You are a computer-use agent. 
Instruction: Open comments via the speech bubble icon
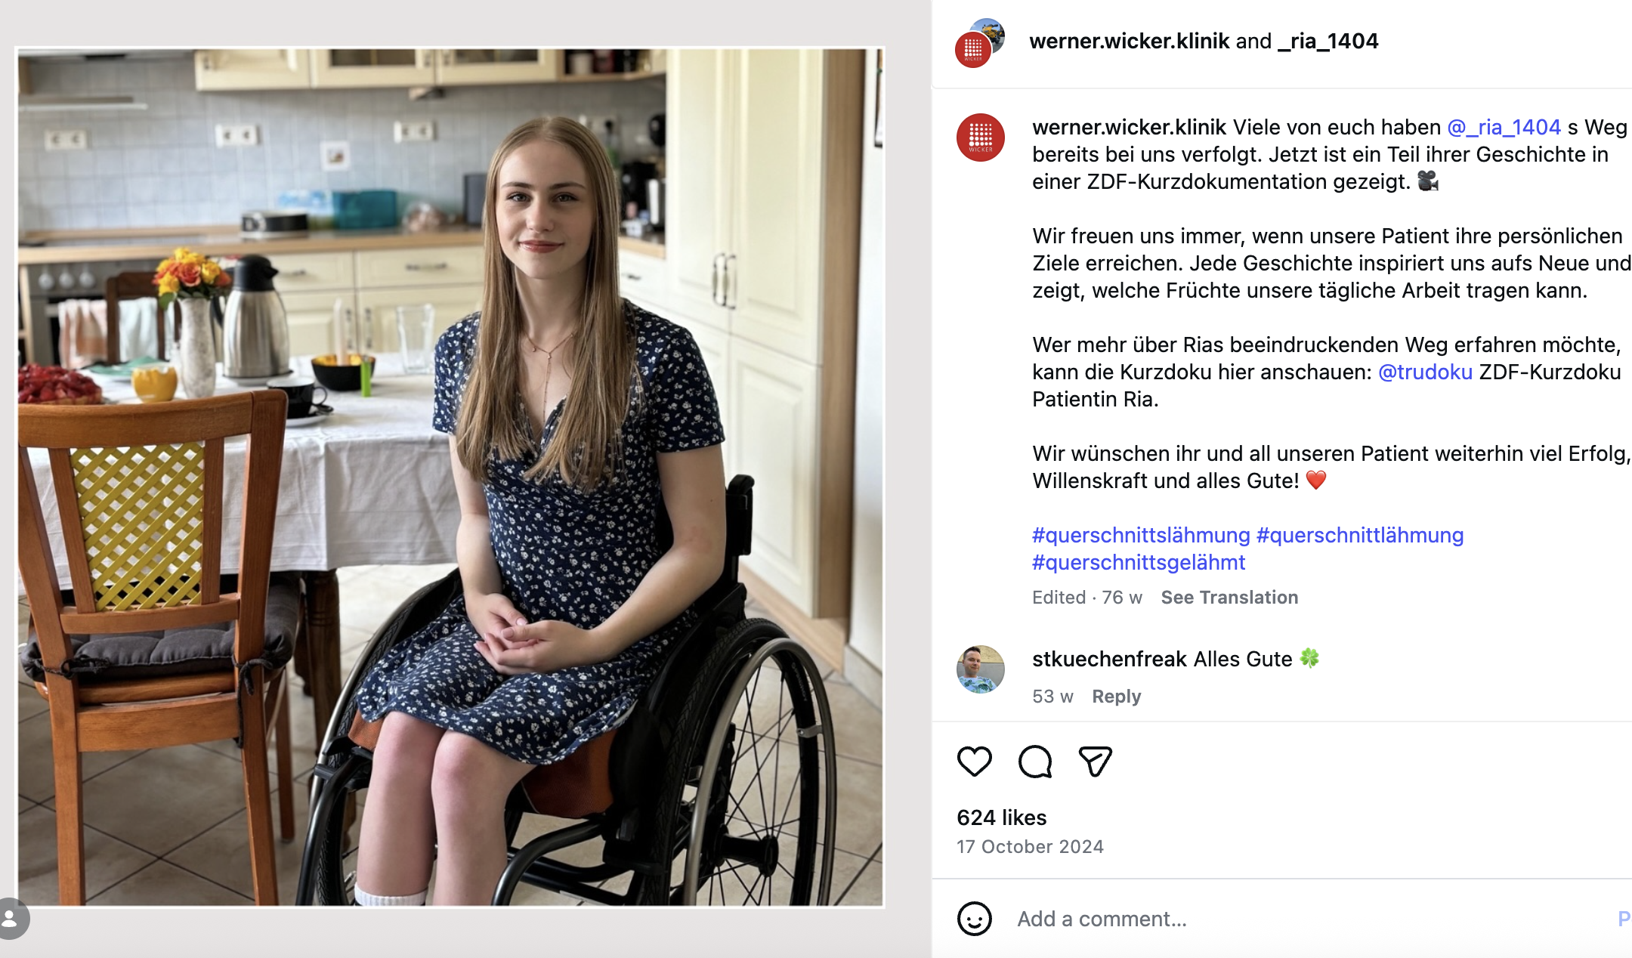[1035, 761]
